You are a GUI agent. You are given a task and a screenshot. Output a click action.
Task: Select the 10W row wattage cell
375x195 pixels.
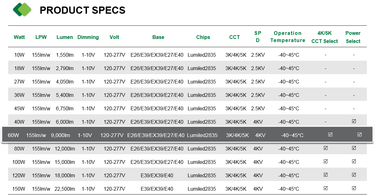(x=19, y=55)
